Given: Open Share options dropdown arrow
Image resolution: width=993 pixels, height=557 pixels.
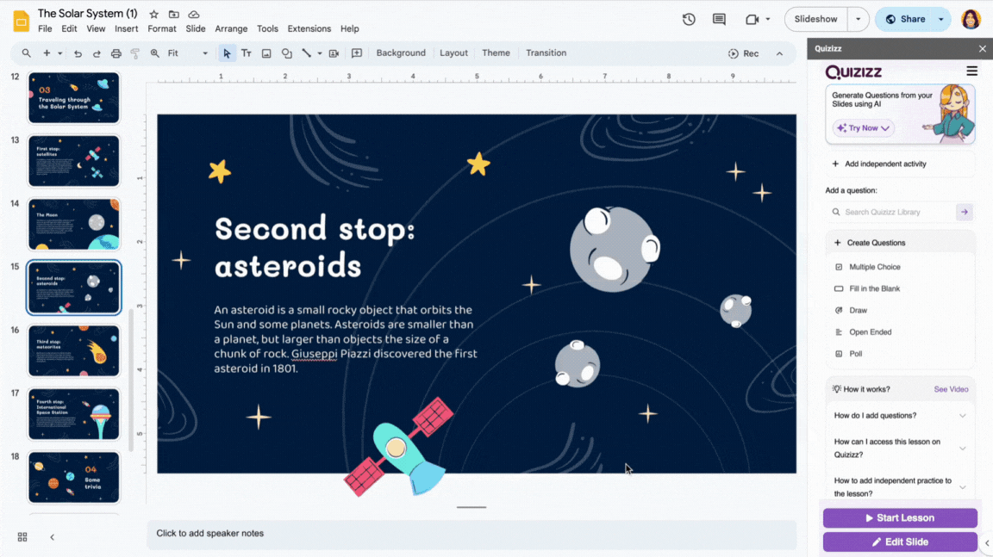Looking at the screenshot, I should (941, 20).
